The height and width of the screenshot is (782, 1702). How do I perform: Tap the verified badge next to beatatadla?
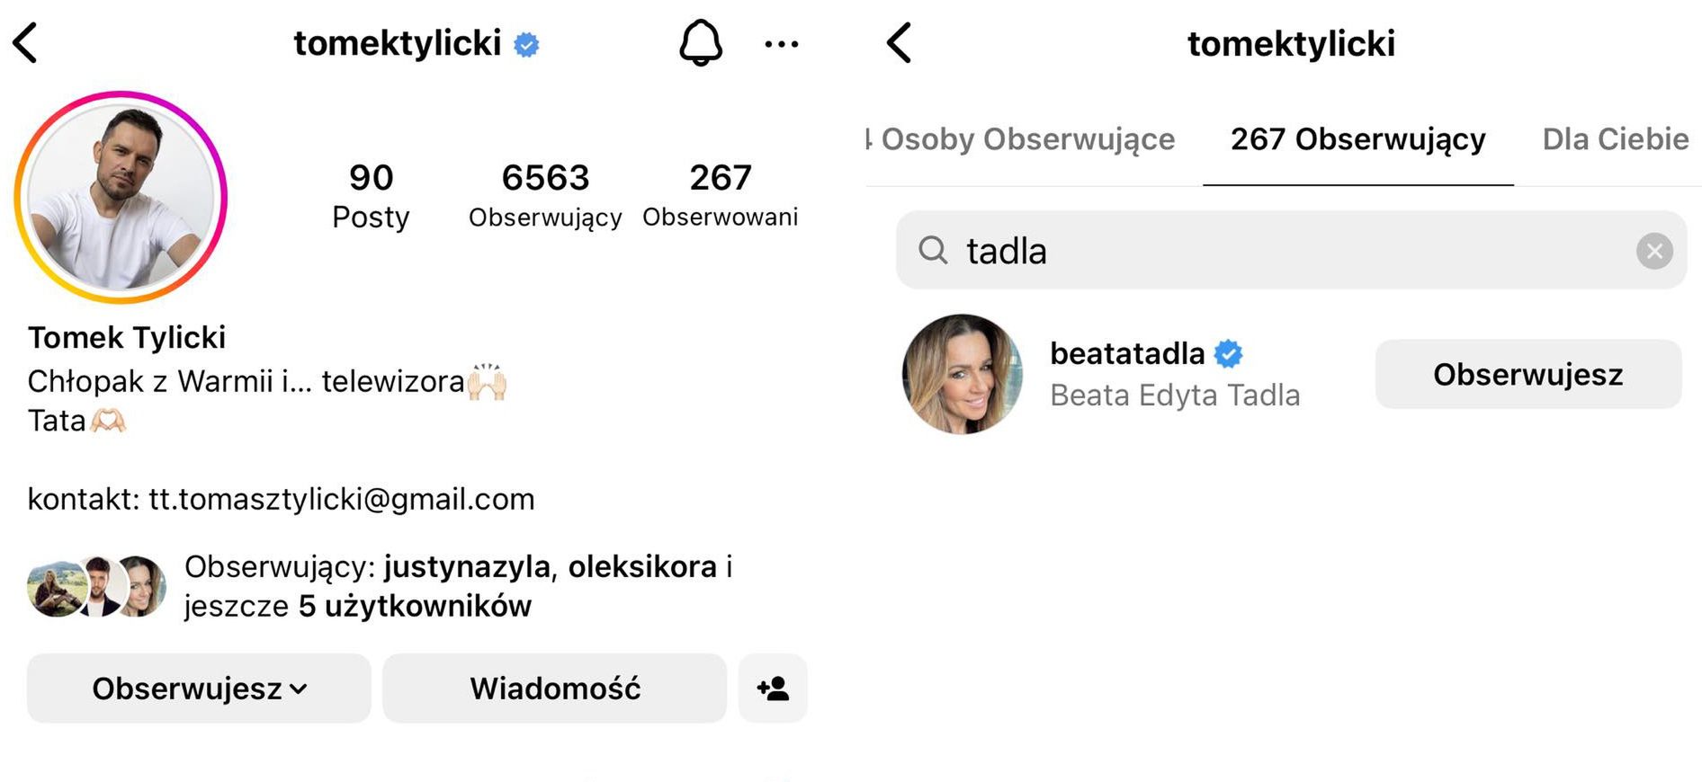[1228, 353]
